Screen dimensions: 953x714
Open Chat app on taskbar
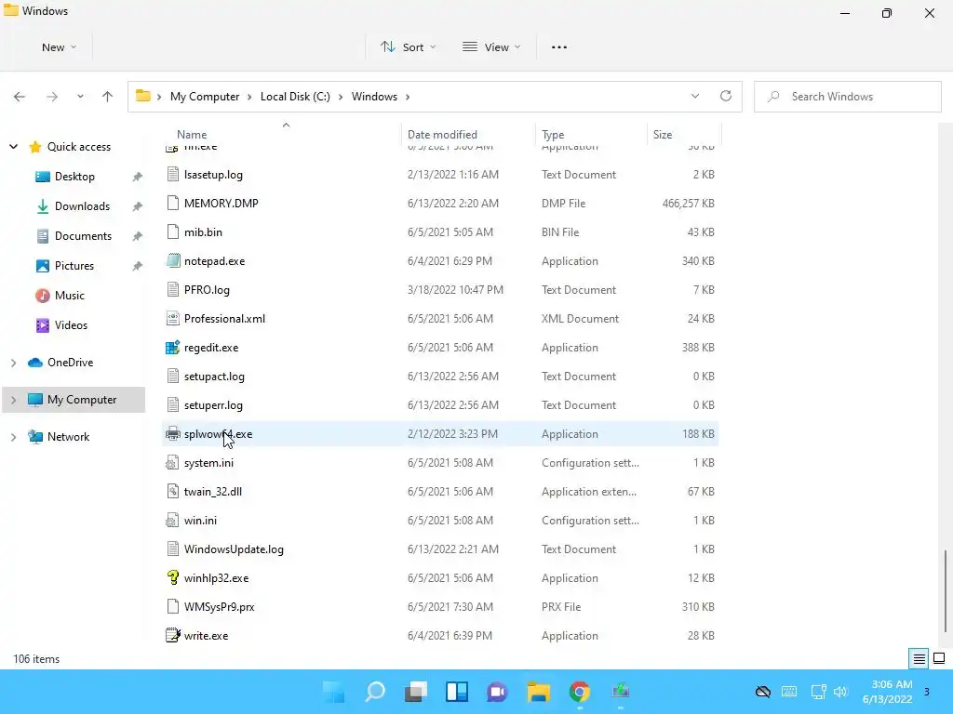[x=497, y=692]
